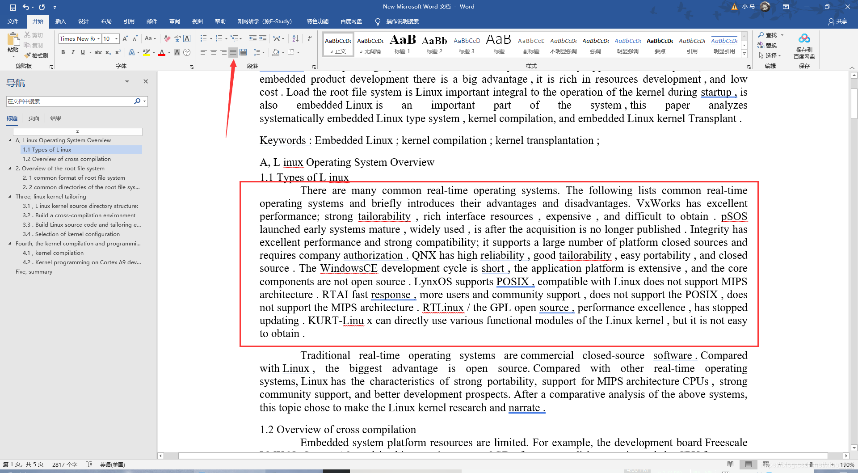Click the Paste clipboard icon
858x473 pixels.
point(13,40)
